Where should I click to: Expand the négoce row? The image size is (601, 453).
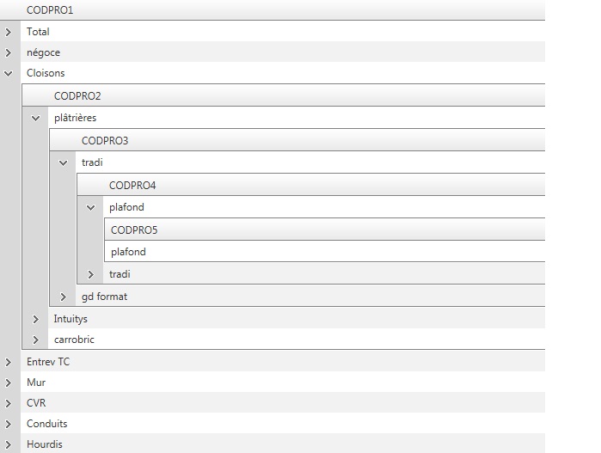coord(9,52)
